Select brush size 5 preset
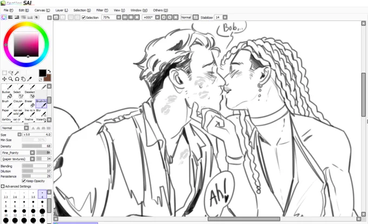The height and width of the screenshot is (224, 368). [x=6, y=203]
